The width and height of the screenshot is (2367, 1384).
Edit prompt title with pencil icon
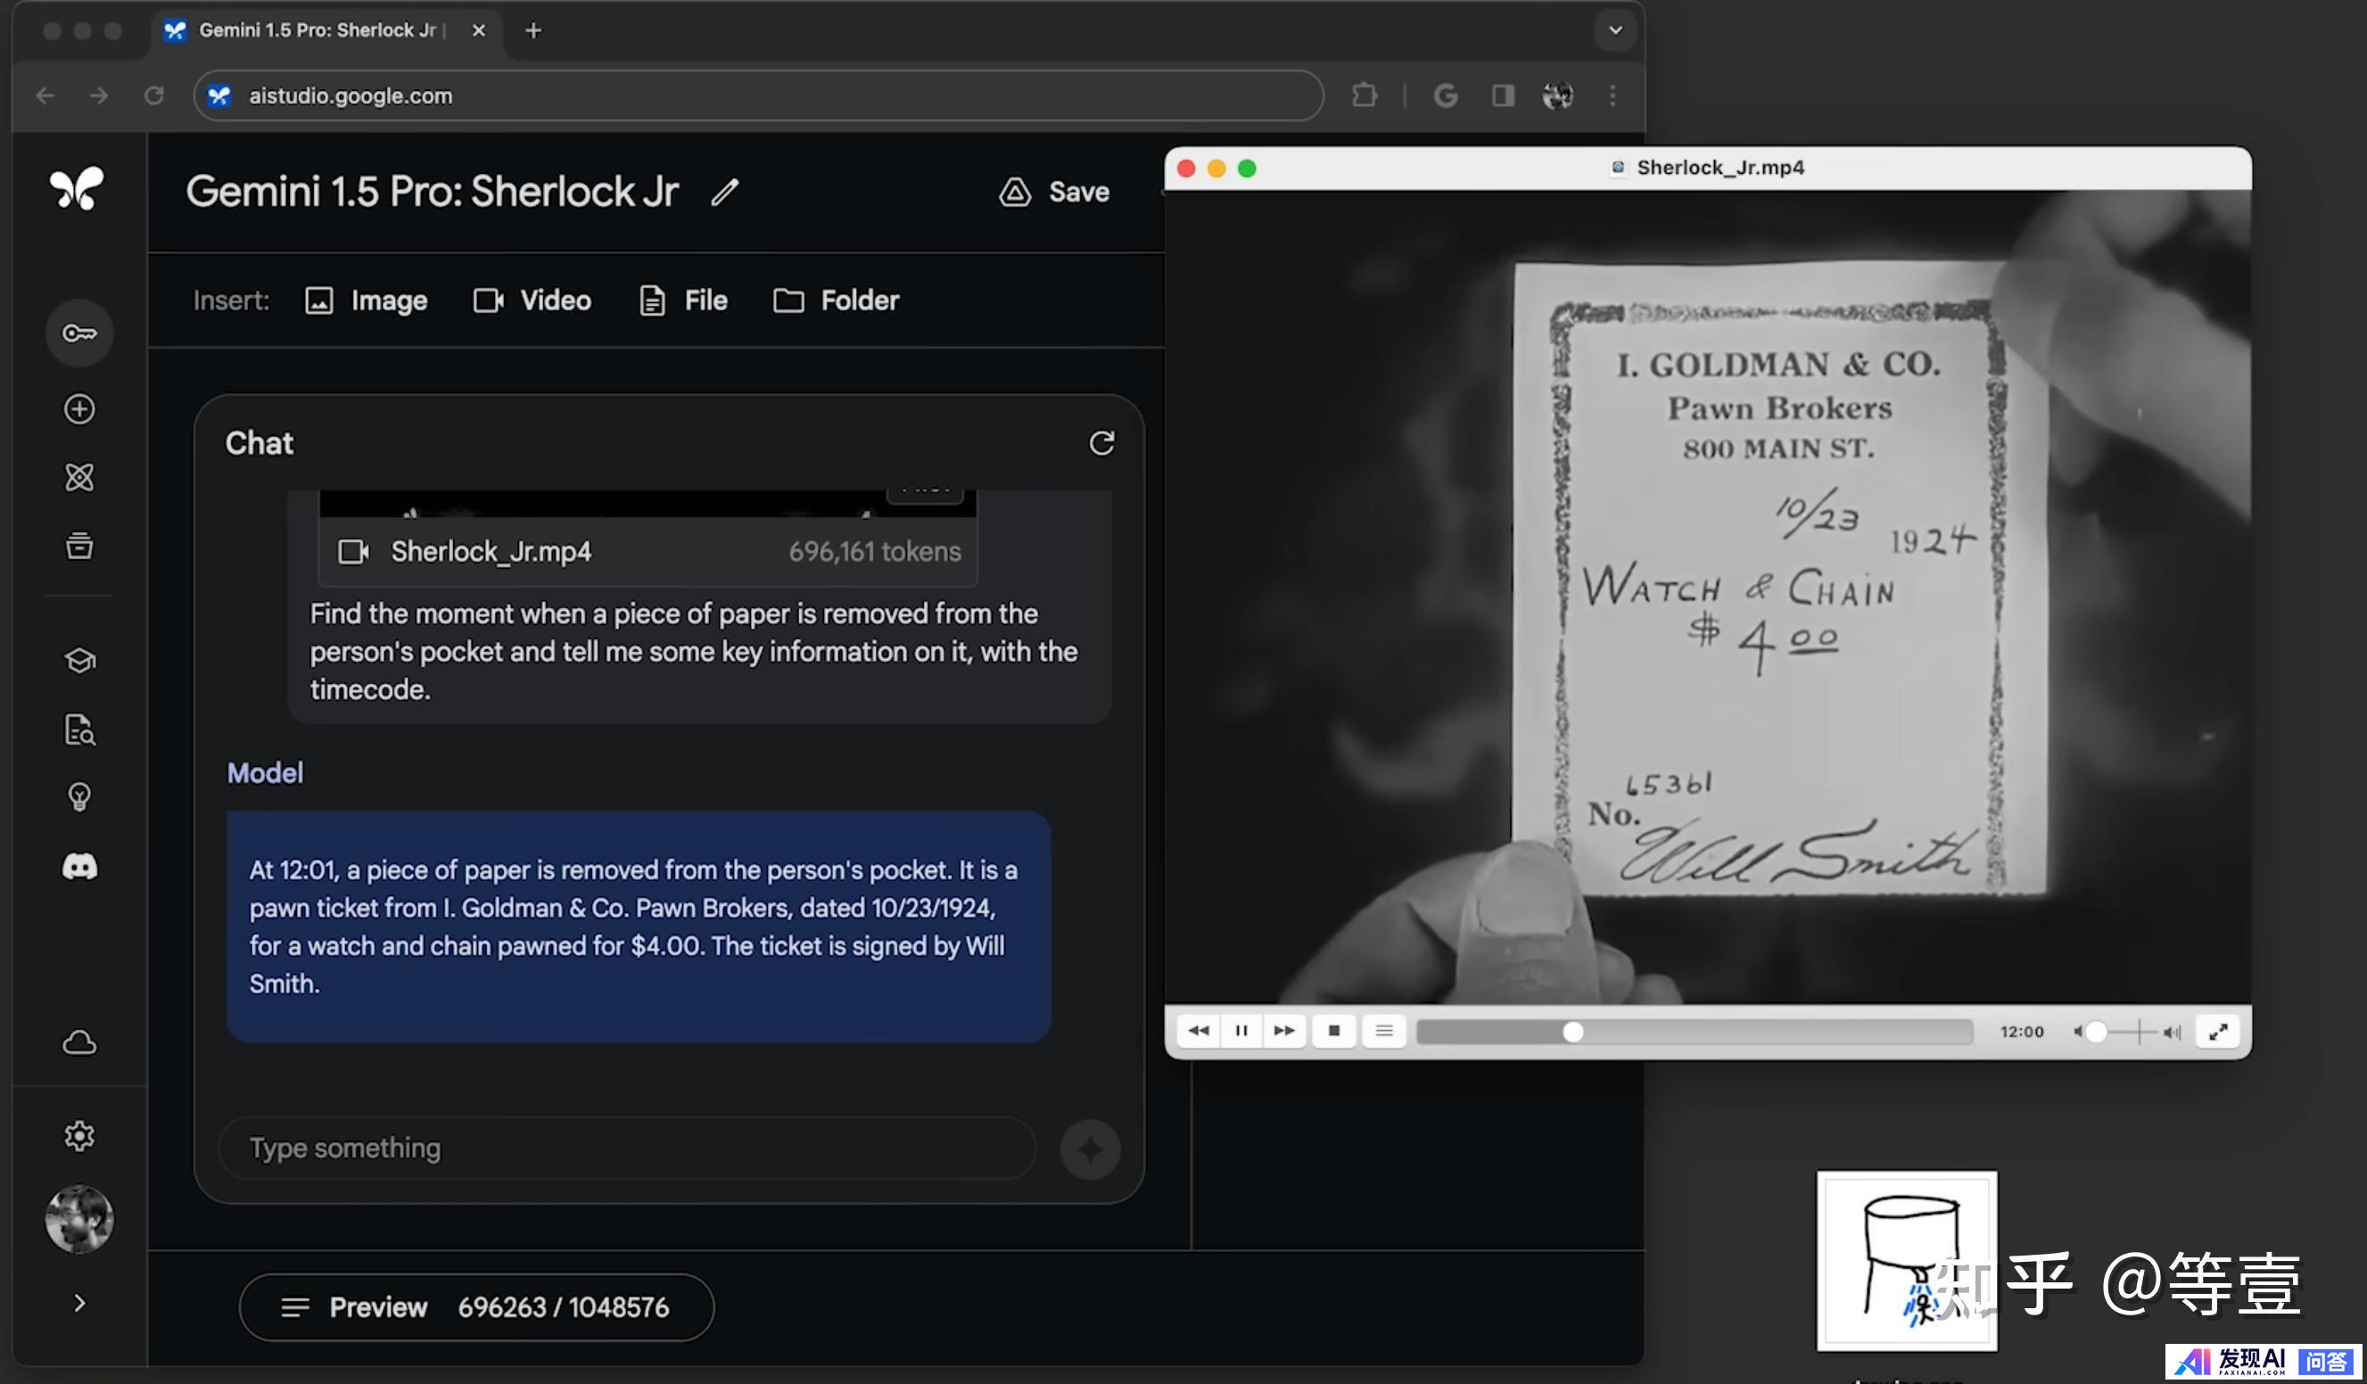pyautogui.click(x=724, y=192)
